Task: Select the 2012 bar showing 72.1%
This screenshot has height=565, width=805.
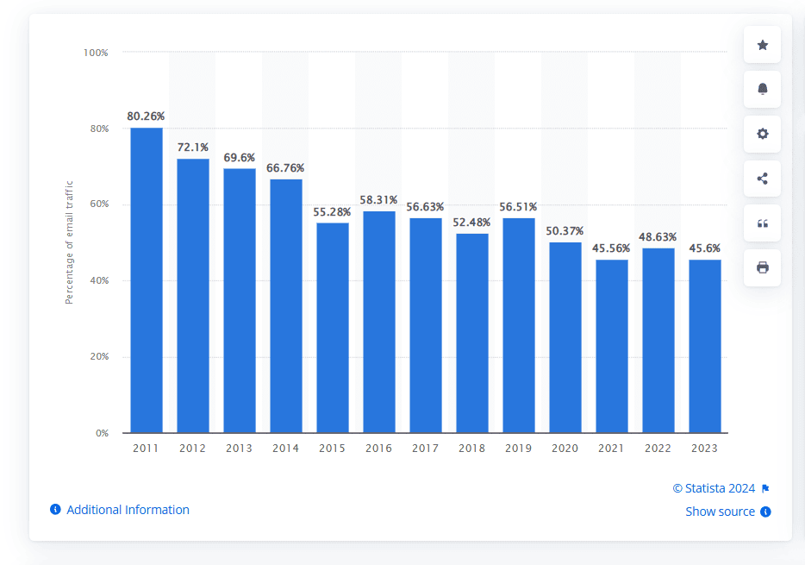Action: pyautogui.click(x=192, y=296)
